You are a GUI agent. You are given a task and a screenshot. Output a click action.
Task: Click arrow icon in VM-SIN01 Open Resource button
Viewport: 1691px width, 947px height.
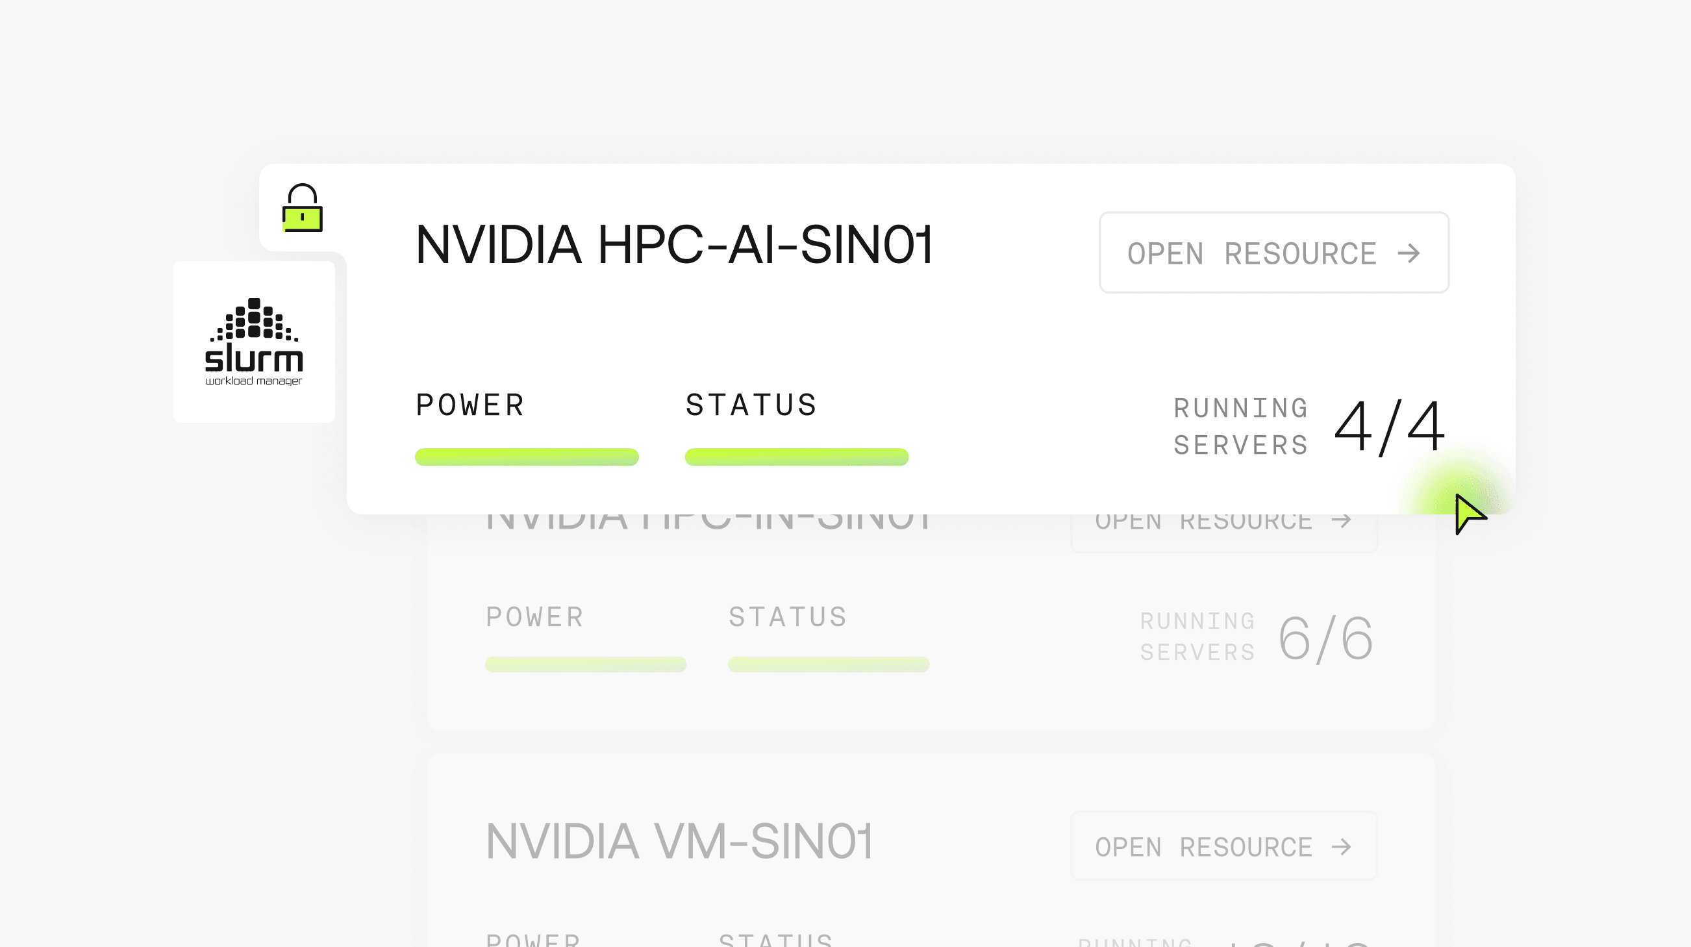click(x=1341, y=846)
